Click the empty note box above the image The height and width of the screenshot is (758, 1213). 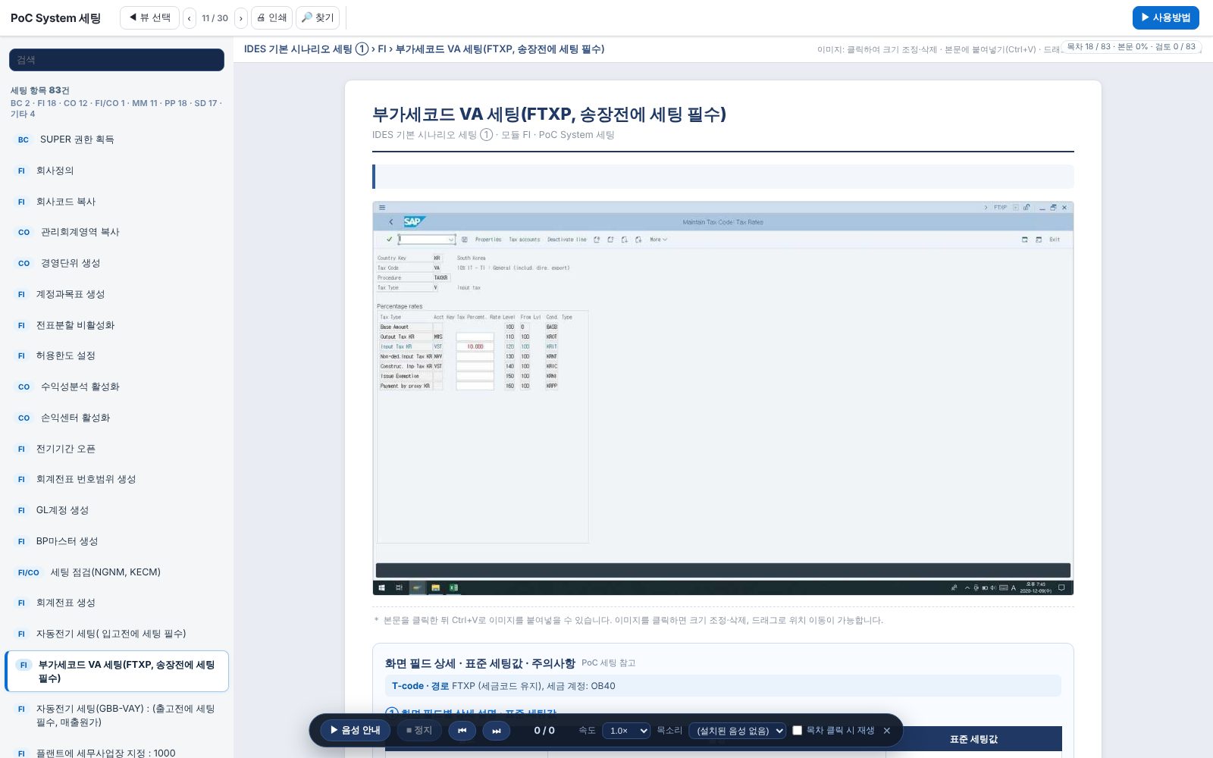coord(722,177)
